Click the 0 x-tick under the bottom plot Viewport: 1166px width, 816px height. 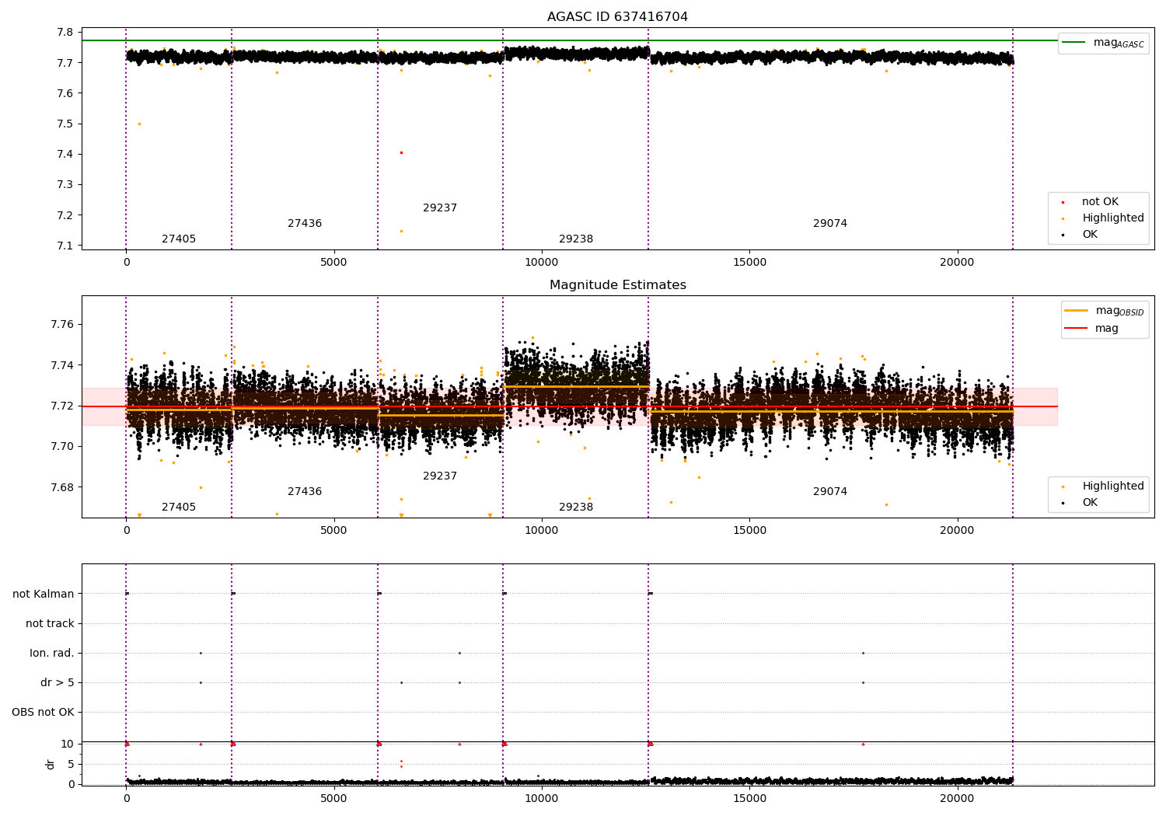coord(126,798)
